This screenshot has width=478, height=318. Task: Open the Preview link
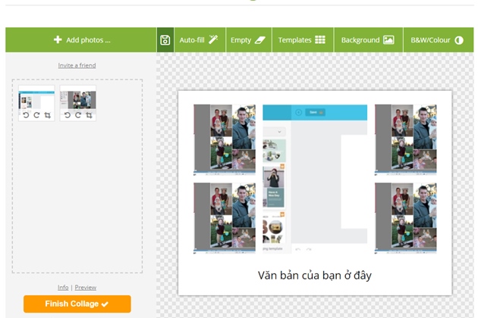(85, 287)
